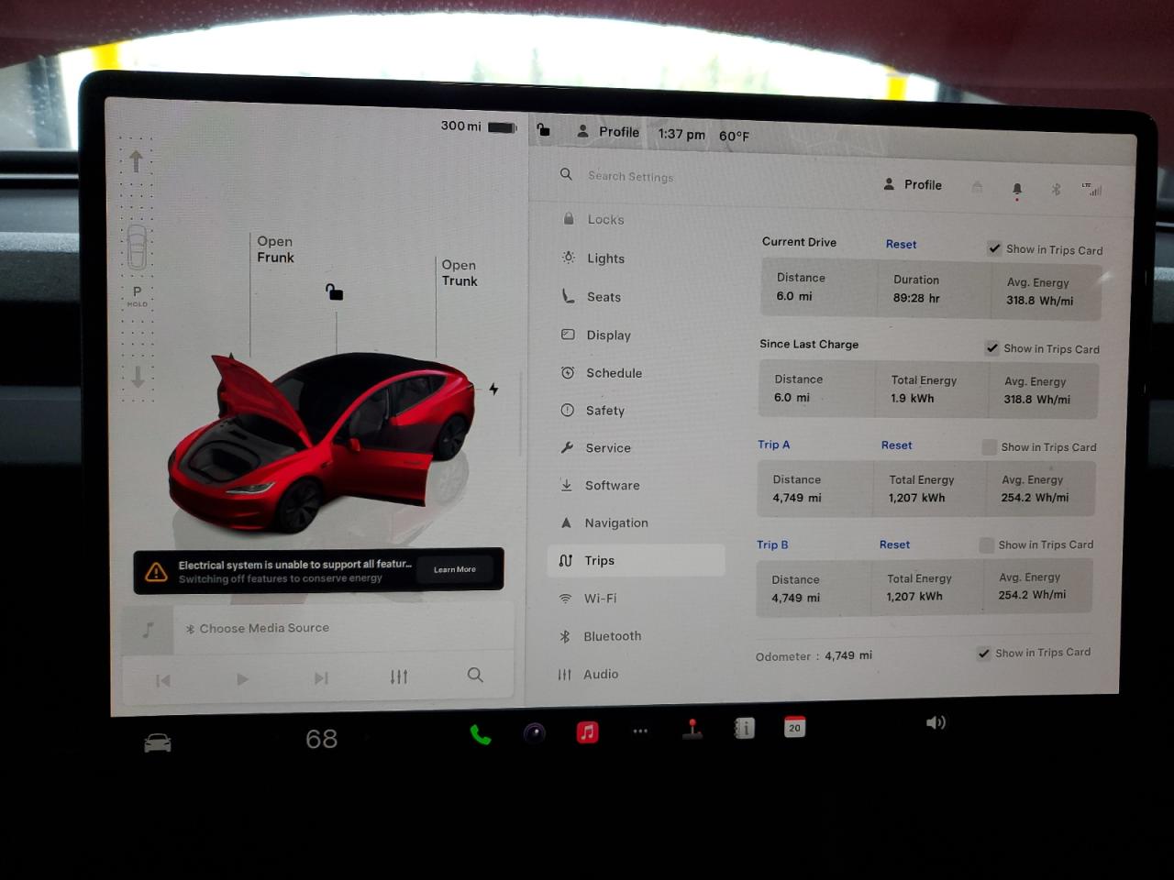Image resolution: width=1174 pixels, height=880 pixels.
Task: Switch to the Safety settings section
Action: [604, 410]
